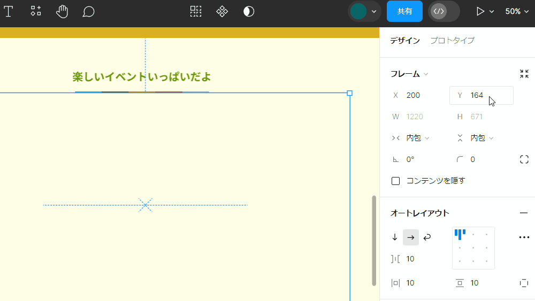The height and width of the screenshot is (301, 535).
Task: Click the half-circle mask icon
Action: click(249, 11)
